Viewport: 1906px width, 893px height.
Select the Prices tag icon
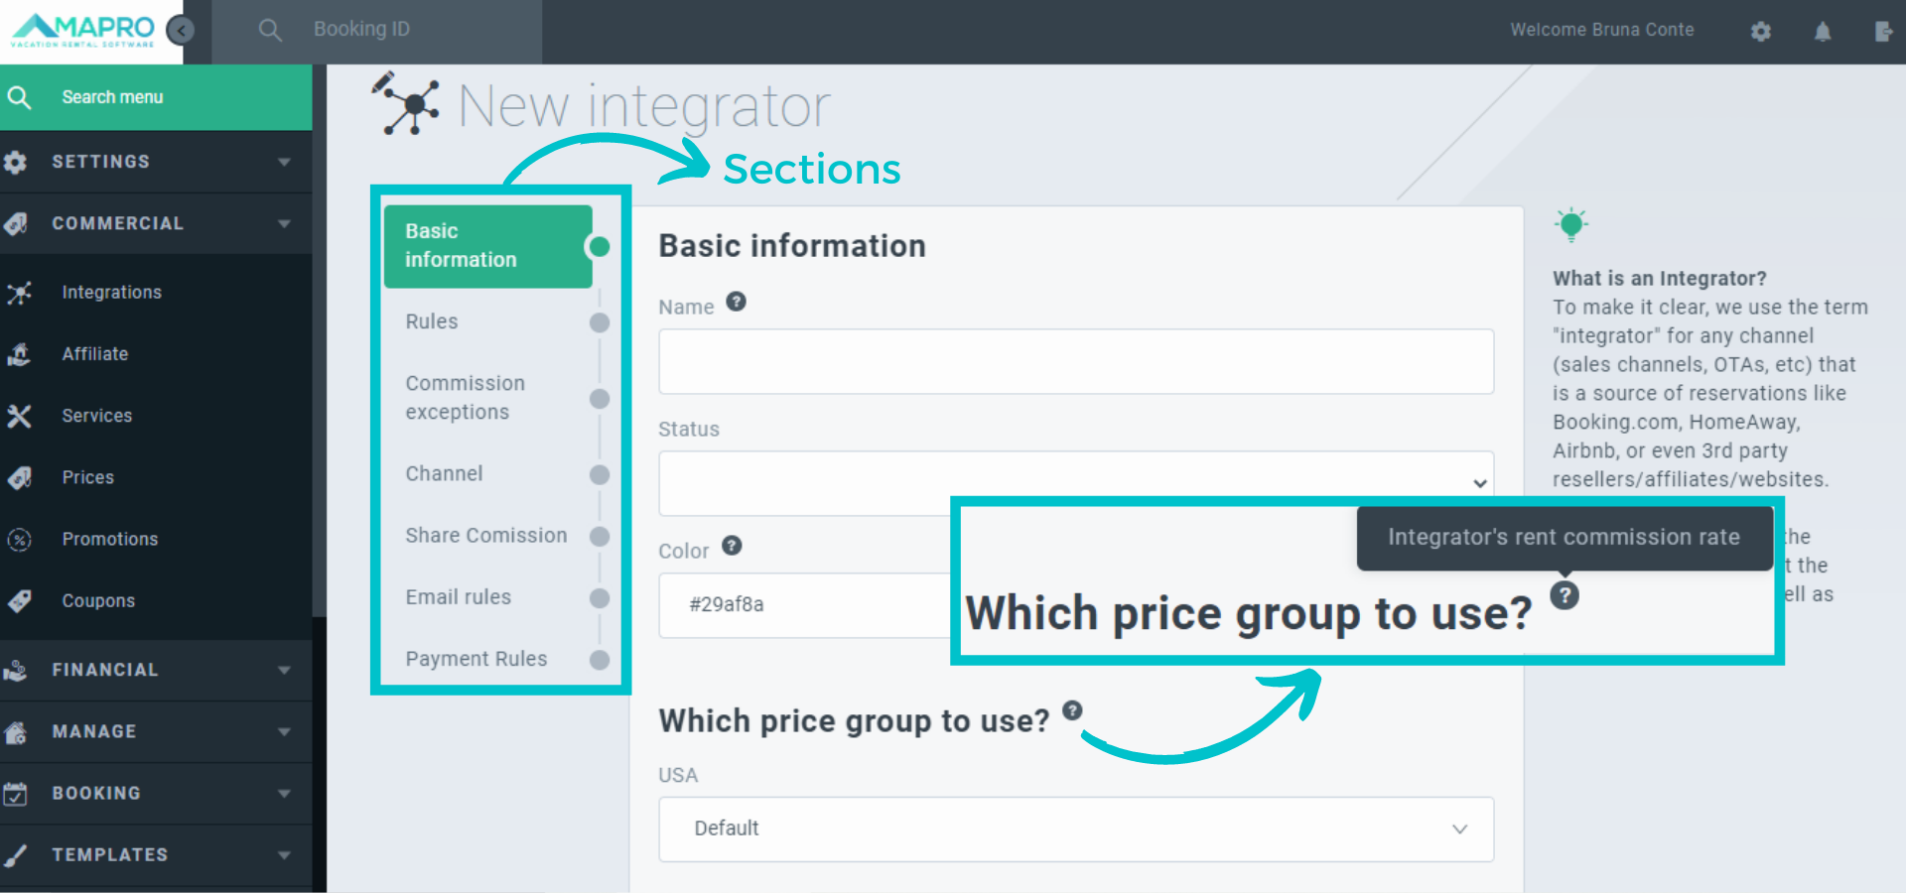20,477
